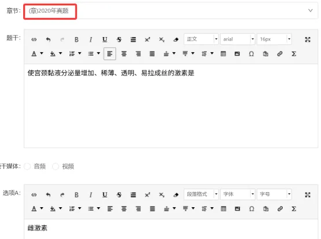
Task: Insert formula Sigma in 题干 editor
Action: tap(294, 54)
